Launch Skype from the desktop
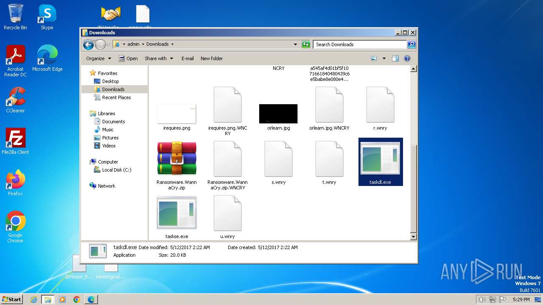543x305 pixels. click(47, 17)
